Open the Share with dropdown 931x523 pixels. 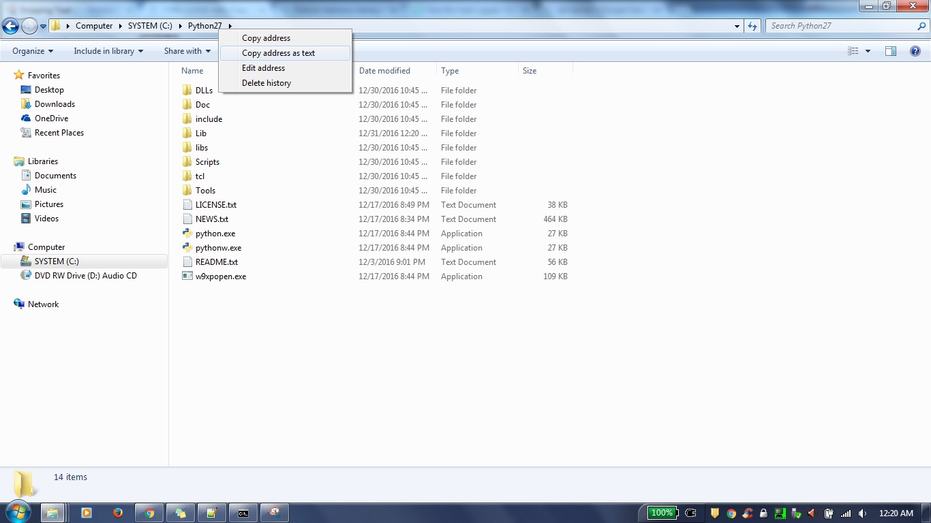(187, 51)
